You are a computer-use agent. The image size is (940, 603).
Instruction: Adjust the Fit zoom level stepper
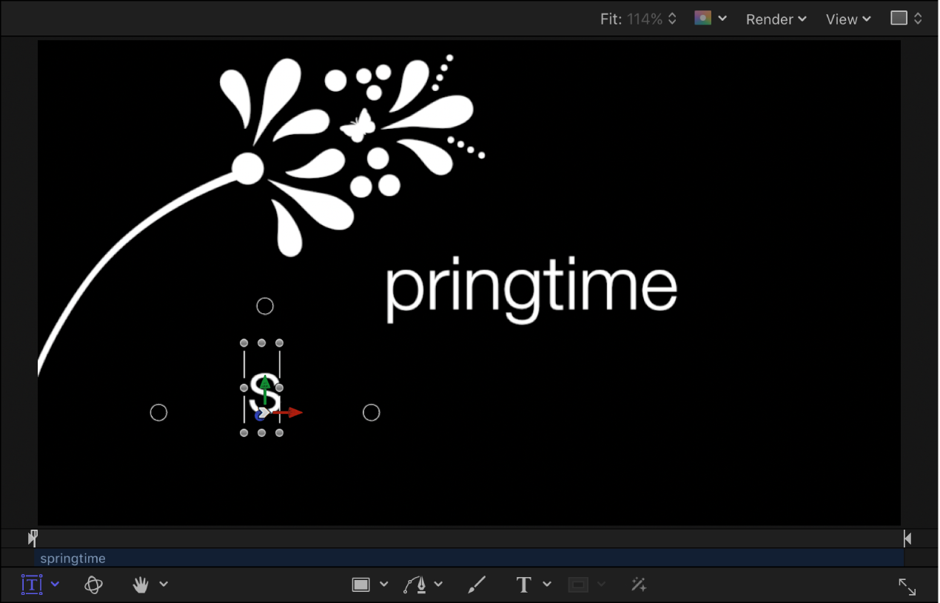672,19
